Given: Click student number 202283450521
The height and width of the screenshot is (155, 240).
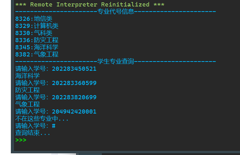Looking at the screenshot, I should coord(74,69).
